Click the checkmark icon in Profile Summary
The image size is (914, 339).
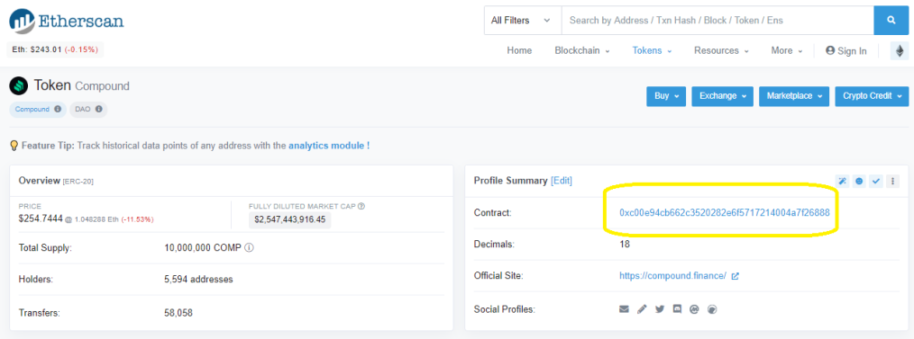coord(875,181)
